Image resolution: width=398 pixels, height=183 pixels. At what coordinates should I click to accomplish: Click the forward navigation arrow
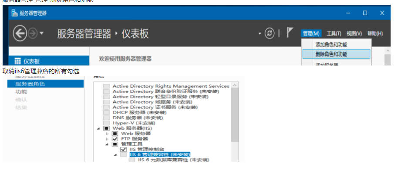33,33
